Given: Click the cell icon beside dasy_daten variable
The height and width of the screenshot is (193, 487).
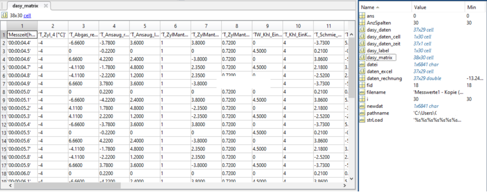Looking at the screenshot, I should coord(362,30).
